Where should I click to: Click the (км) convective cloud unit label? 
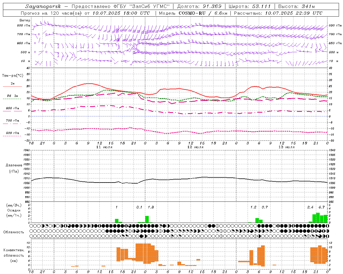coord(14,261)
